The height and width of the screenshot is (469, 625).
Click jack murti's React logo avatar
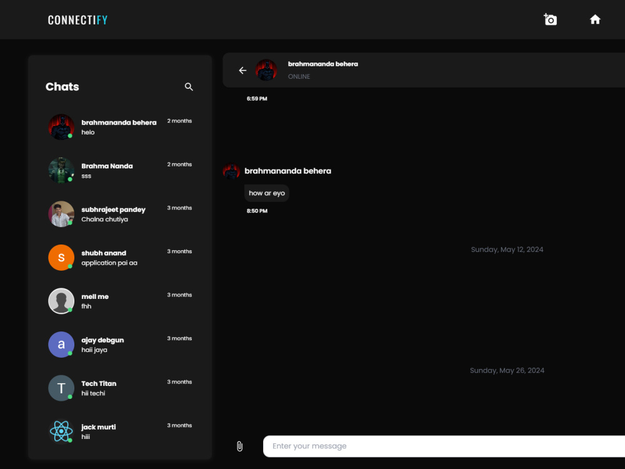tap(61, 431)
